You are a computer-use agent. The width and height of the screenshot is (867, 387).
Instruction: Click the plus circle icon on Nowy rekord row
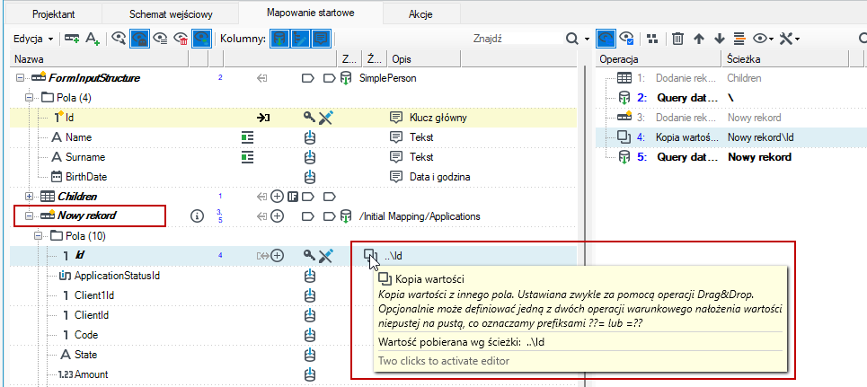coord(277,215)
